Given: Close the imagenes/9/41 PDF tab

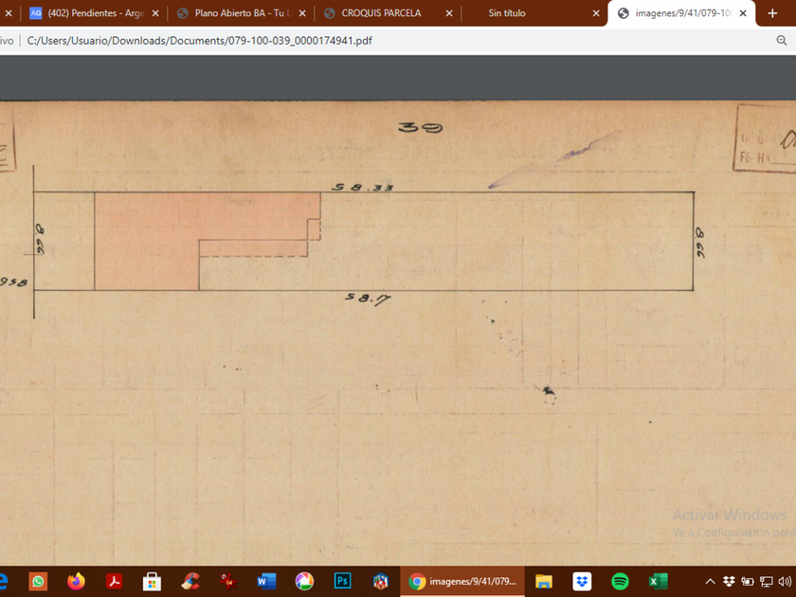Looking at the screenshot, I should coord(743,13).
